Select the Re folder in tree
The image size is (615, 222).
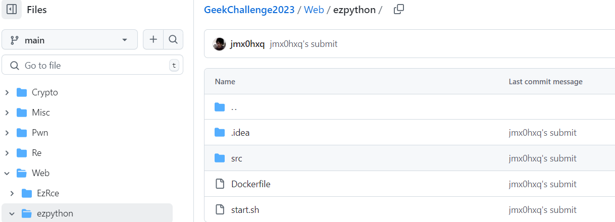pos(36,153)
